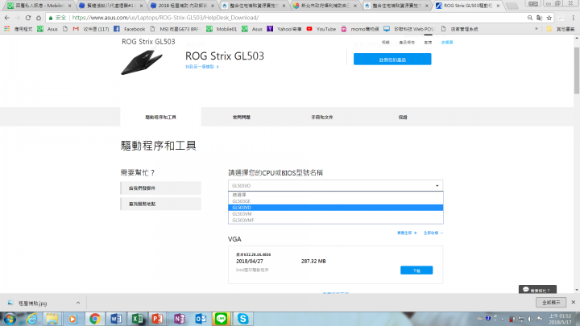Collapse all driver categories with minus link

(433, 233)
